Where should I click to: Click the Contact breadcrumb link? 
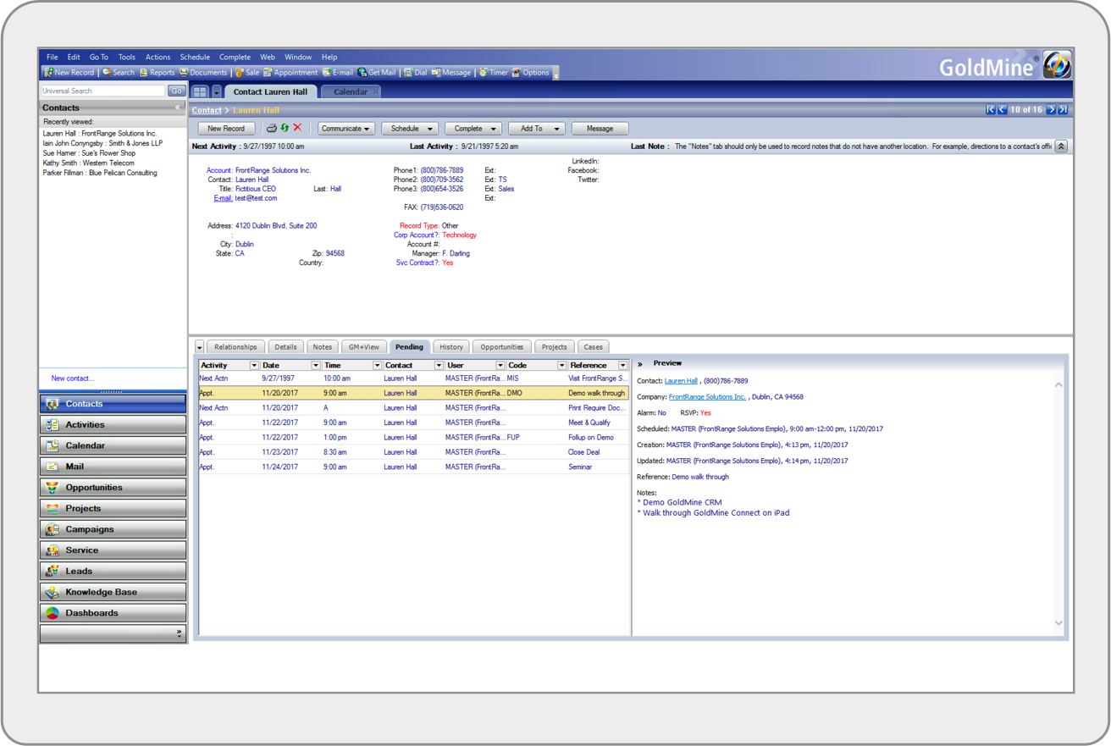click(207, 110)
